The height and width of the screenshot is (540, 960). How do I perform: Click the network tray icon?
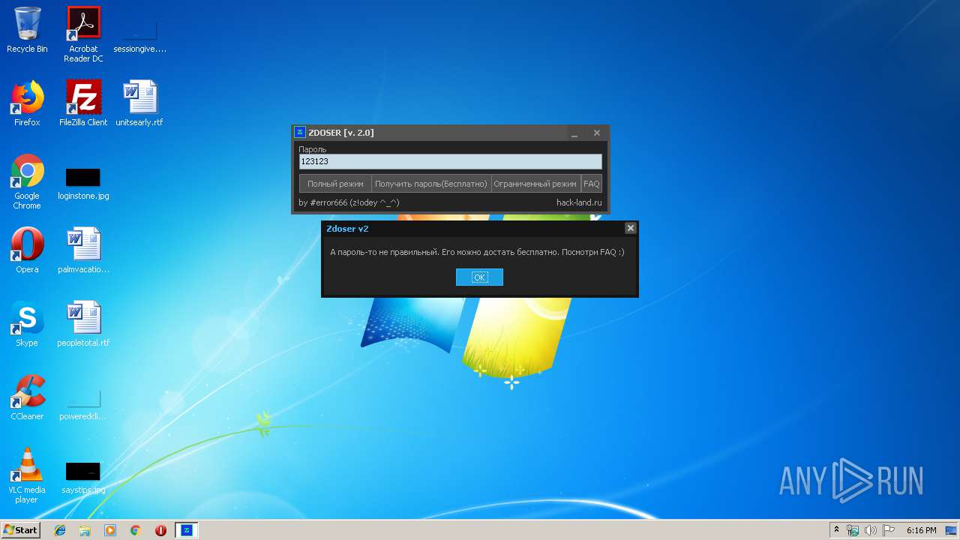coord(853,530)
